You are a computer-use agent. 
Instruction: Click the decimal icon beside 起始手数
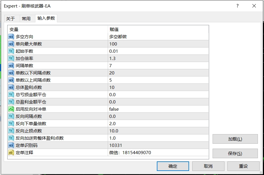click(11, 51)
